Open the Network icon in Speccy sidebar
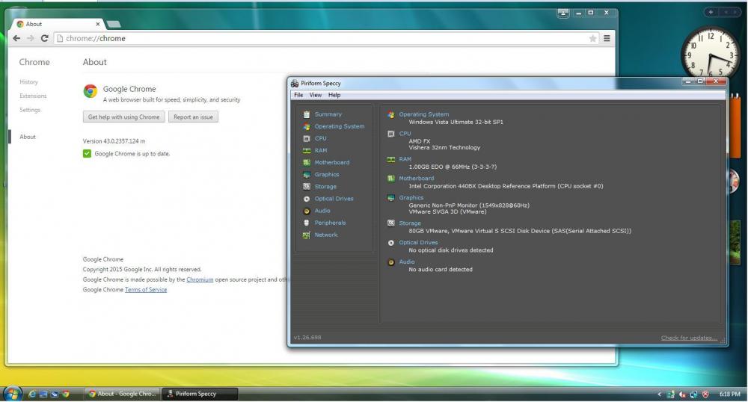The width and height of the screenshot is (748, 402). pyautogui.click(x=307, y=235)
